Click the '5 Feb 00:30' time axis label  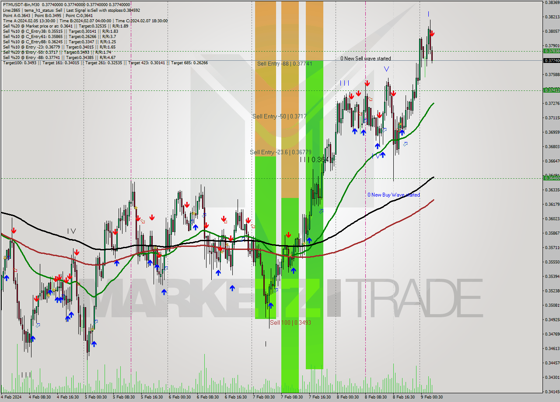click(96, 397)
